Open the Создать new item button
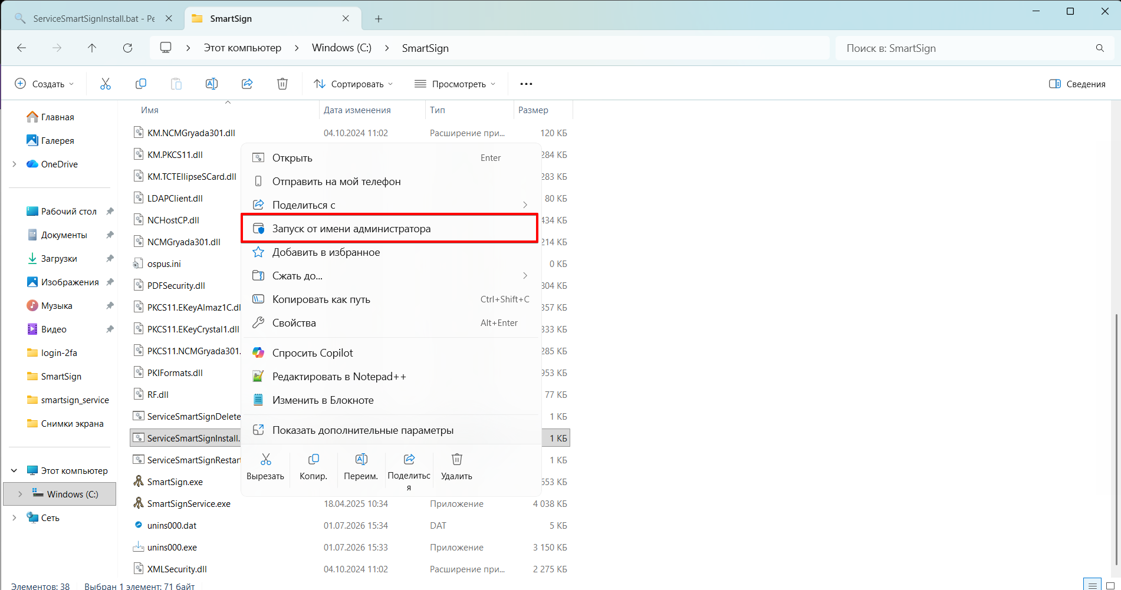 (x=44, y=84)
